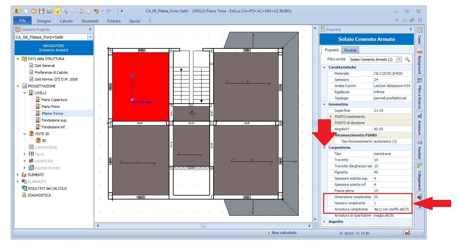The height and width of the screenshot is (244, 458).
Task: Toggle the BG indicator in status bar
Action: [x=407, y=233]
